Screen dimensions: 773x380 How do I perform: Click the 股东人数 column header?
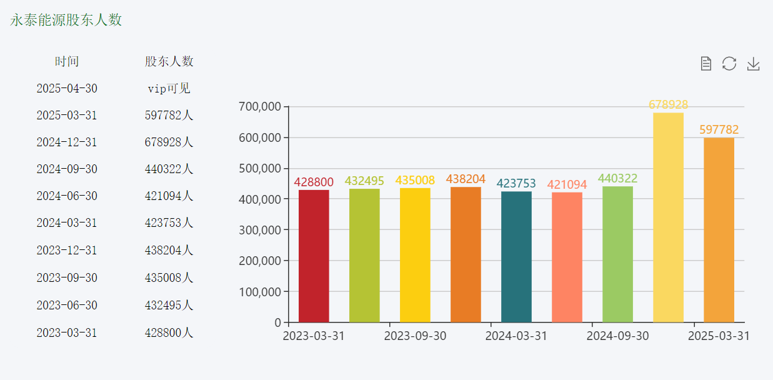point(169,61)
